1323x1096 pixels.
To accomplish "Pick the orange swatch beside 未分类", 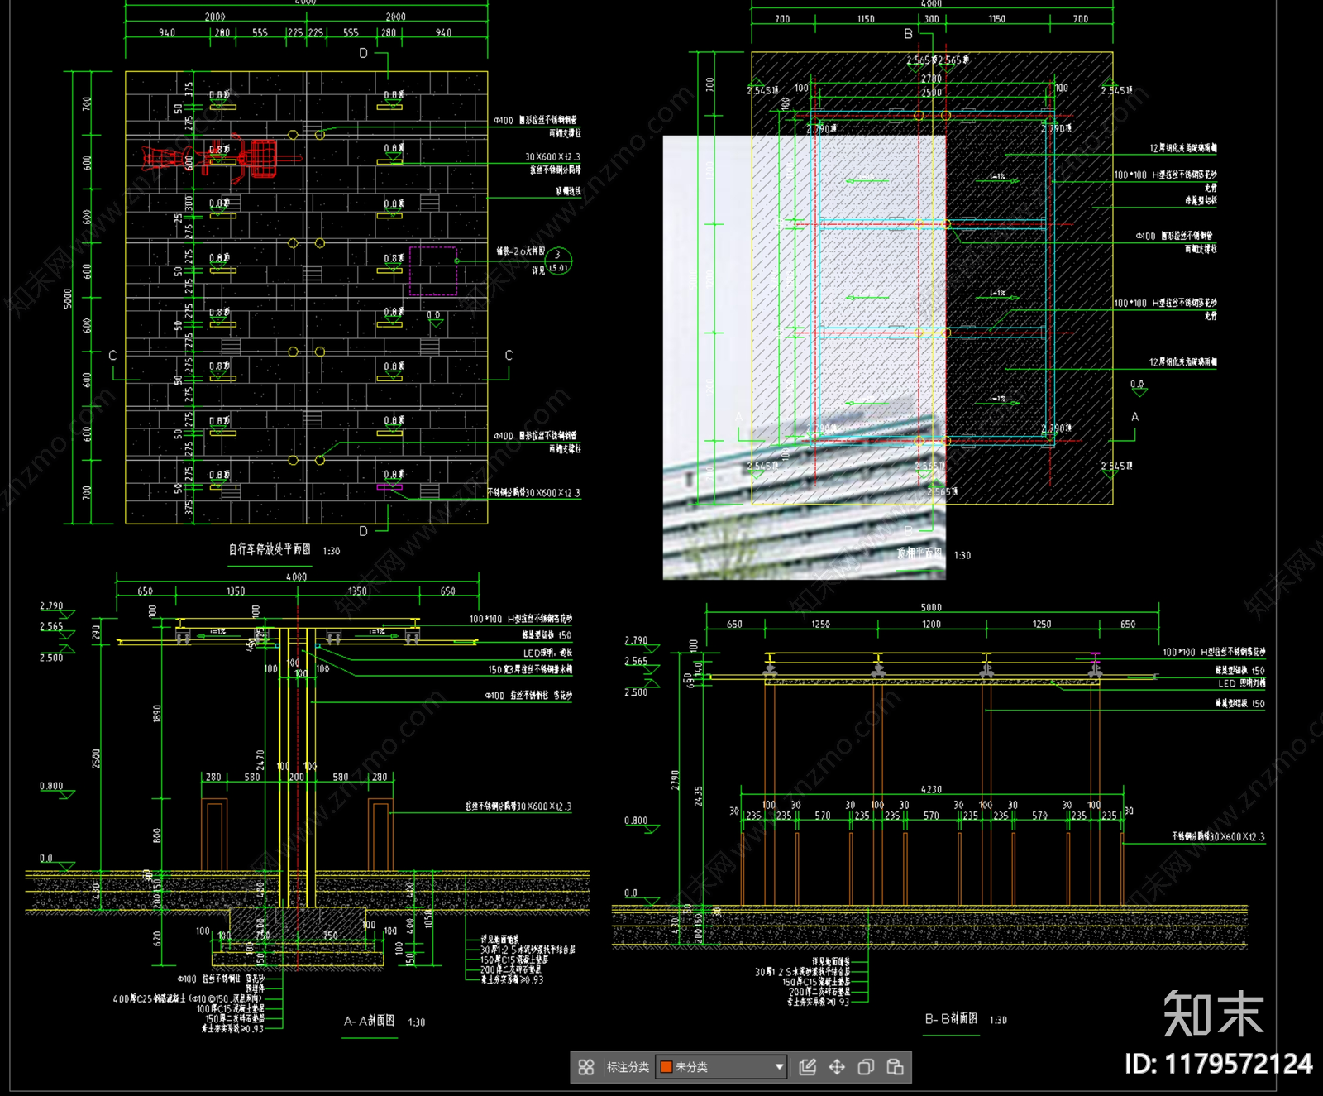I will [666, 1067].
